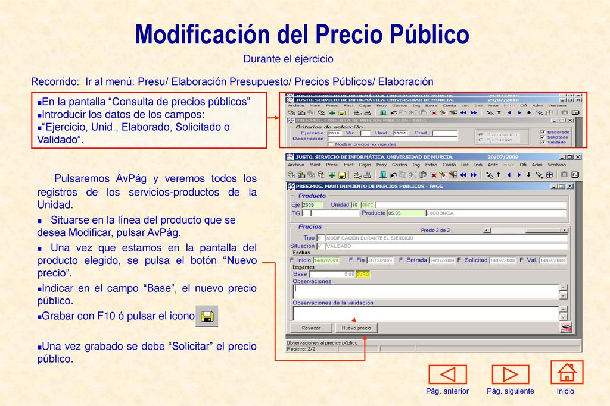Screen dimensions: 610x406
Task: Click the F. Inicio date field
Action: [x=326, y=260]
